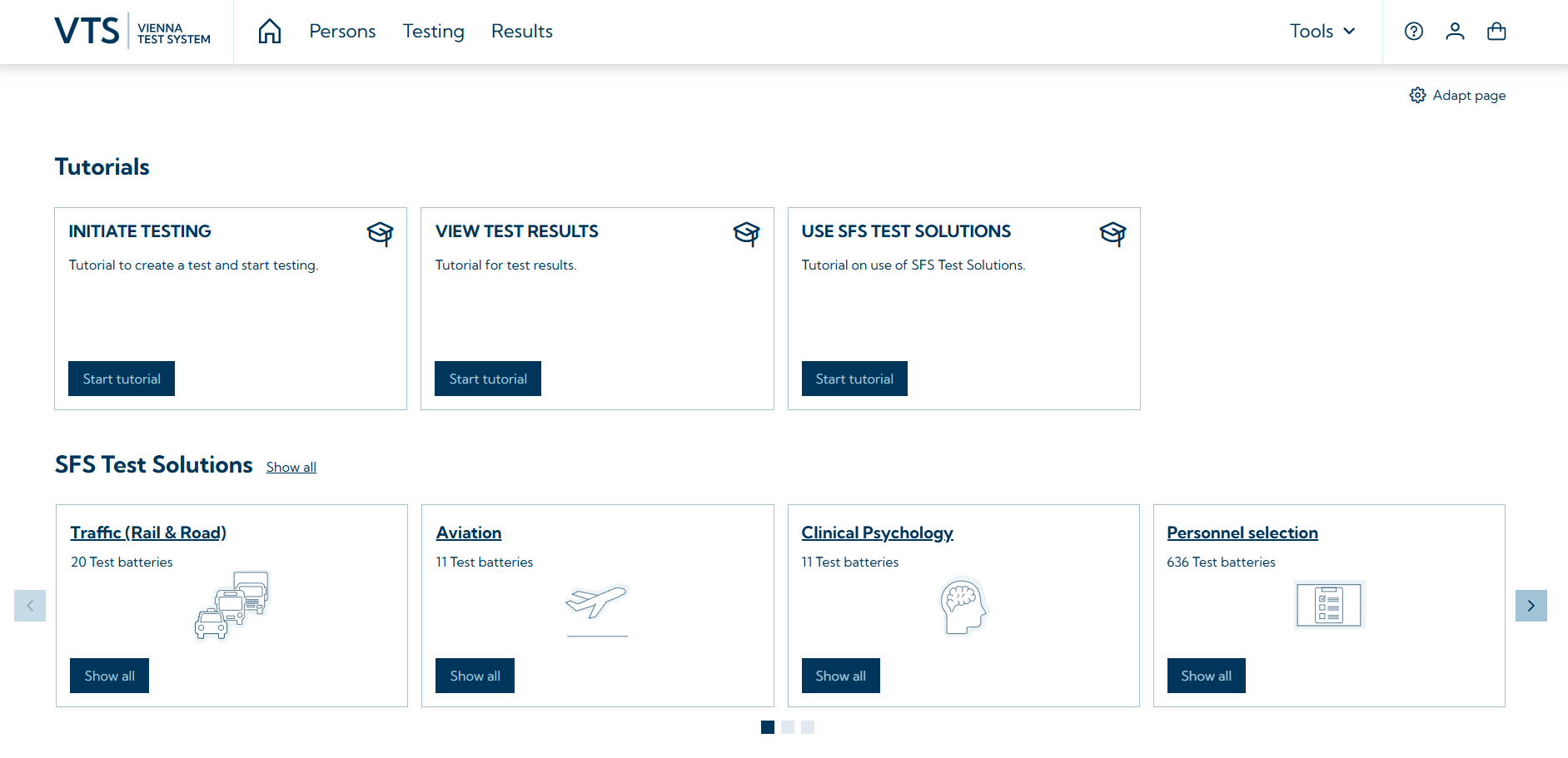Open the Testing menu item
The image size is (1568, 758).
coord(433,32)
